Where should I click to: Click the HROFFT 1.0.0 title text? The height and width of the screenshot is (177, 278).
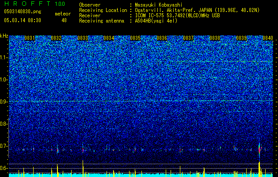tap(35, 4)
